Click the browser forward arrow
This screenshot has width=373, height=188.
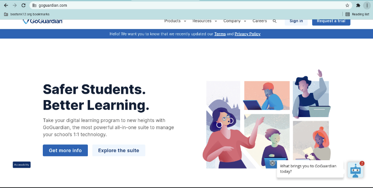coord(15,5)
